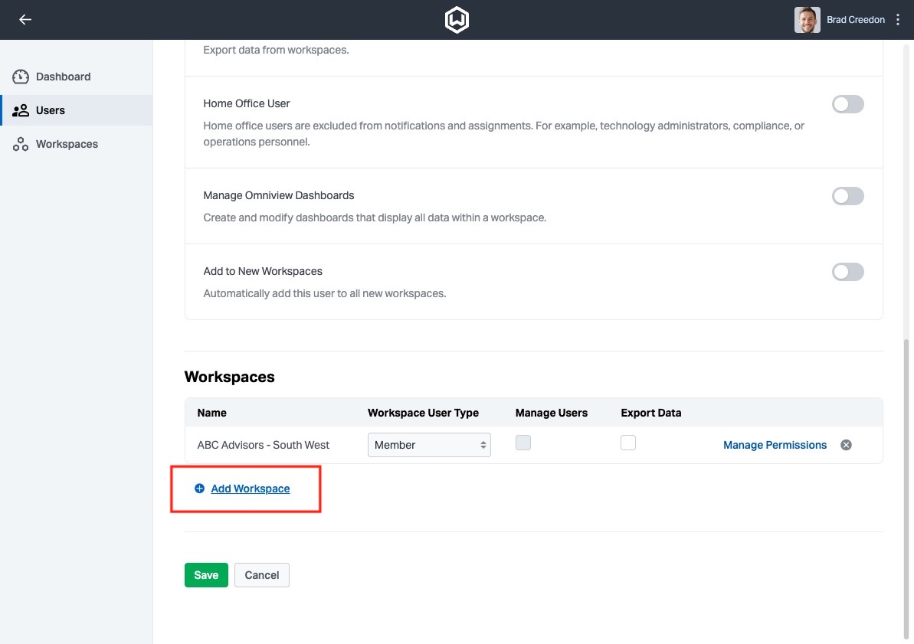Click the Workspaces nodes icon
This screenshot has height=644, width=914.
21,144
